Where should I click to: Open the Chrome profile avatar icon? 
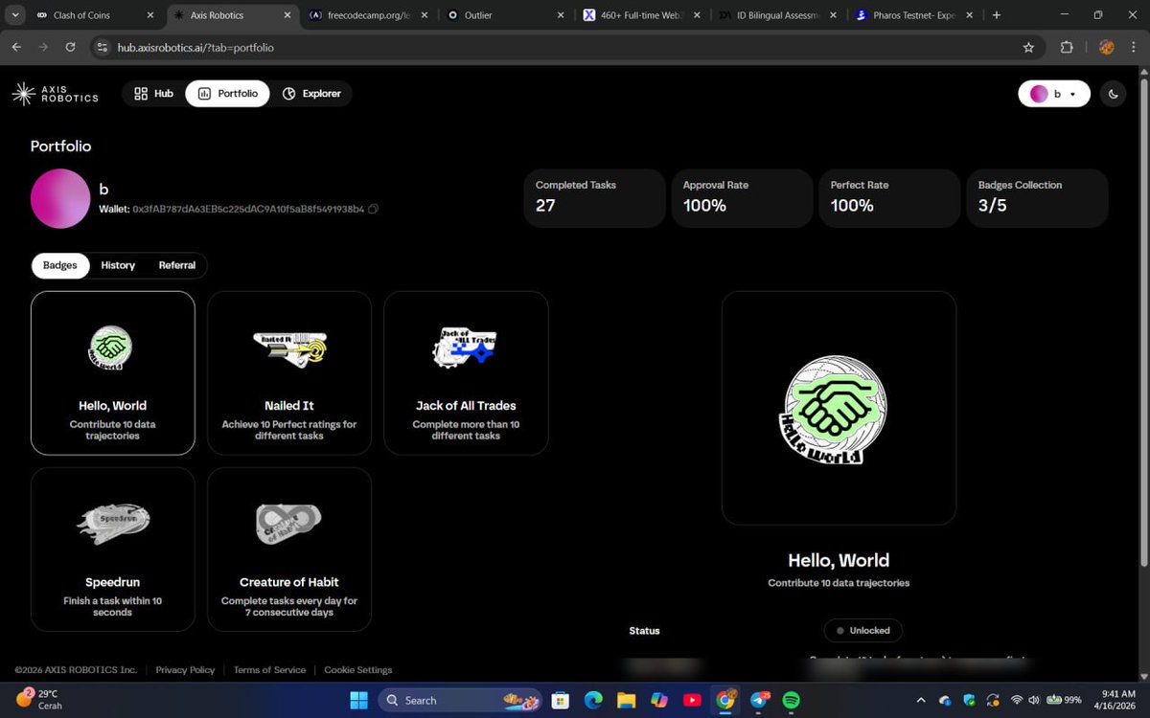click(1105, 47)
